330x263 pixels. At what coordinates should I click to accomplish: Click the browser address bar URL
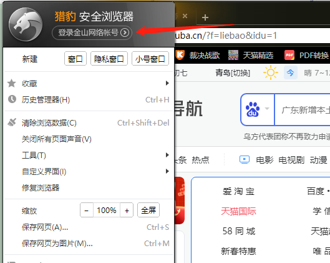(x=226, y=36)
